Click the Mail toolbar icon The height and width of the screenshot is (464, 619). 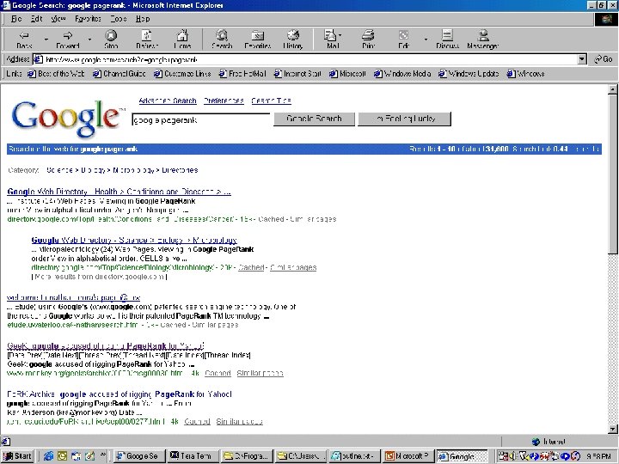(330, 40)
